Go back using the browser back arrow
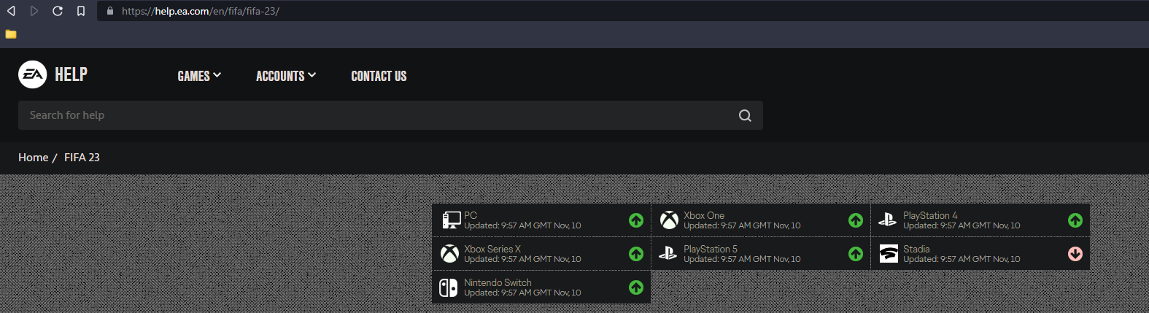Screen dimensions: 1149x313 [x=11, y=11]
